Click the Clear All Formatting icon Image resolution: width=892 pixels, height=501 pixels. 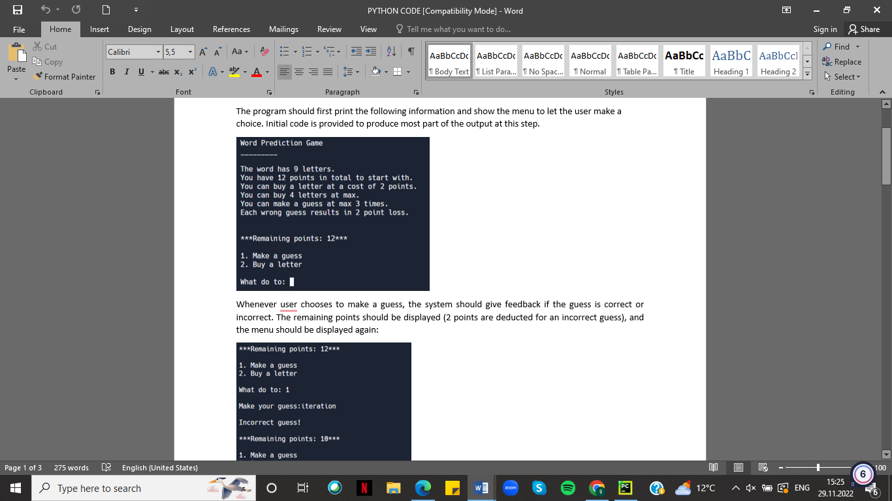[x=263, y=51]
